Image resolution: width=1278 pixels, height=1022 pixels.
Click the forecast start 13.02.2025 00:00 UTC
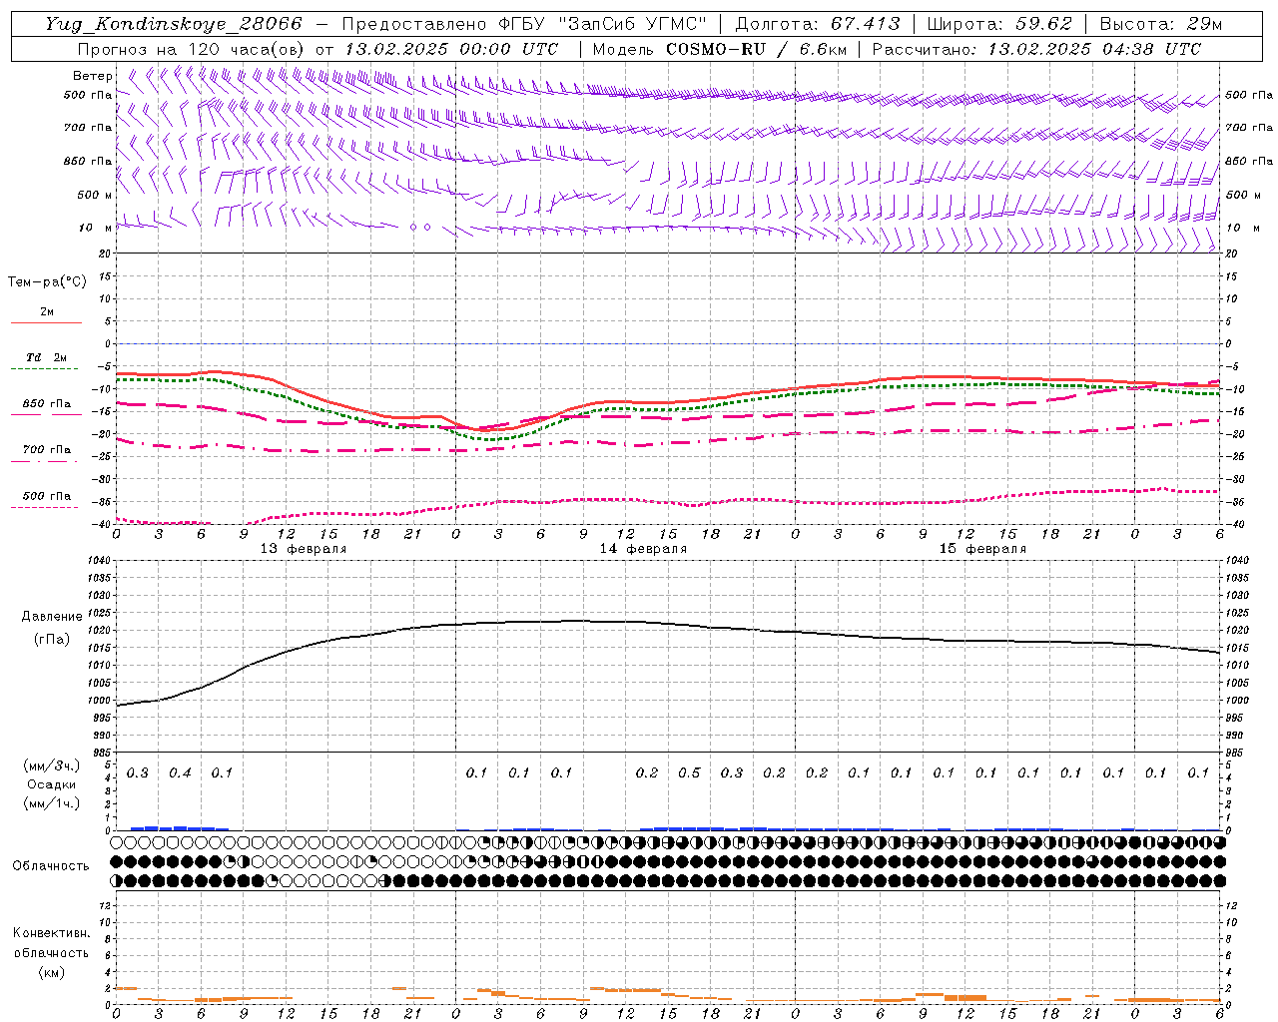coord(451,49)
